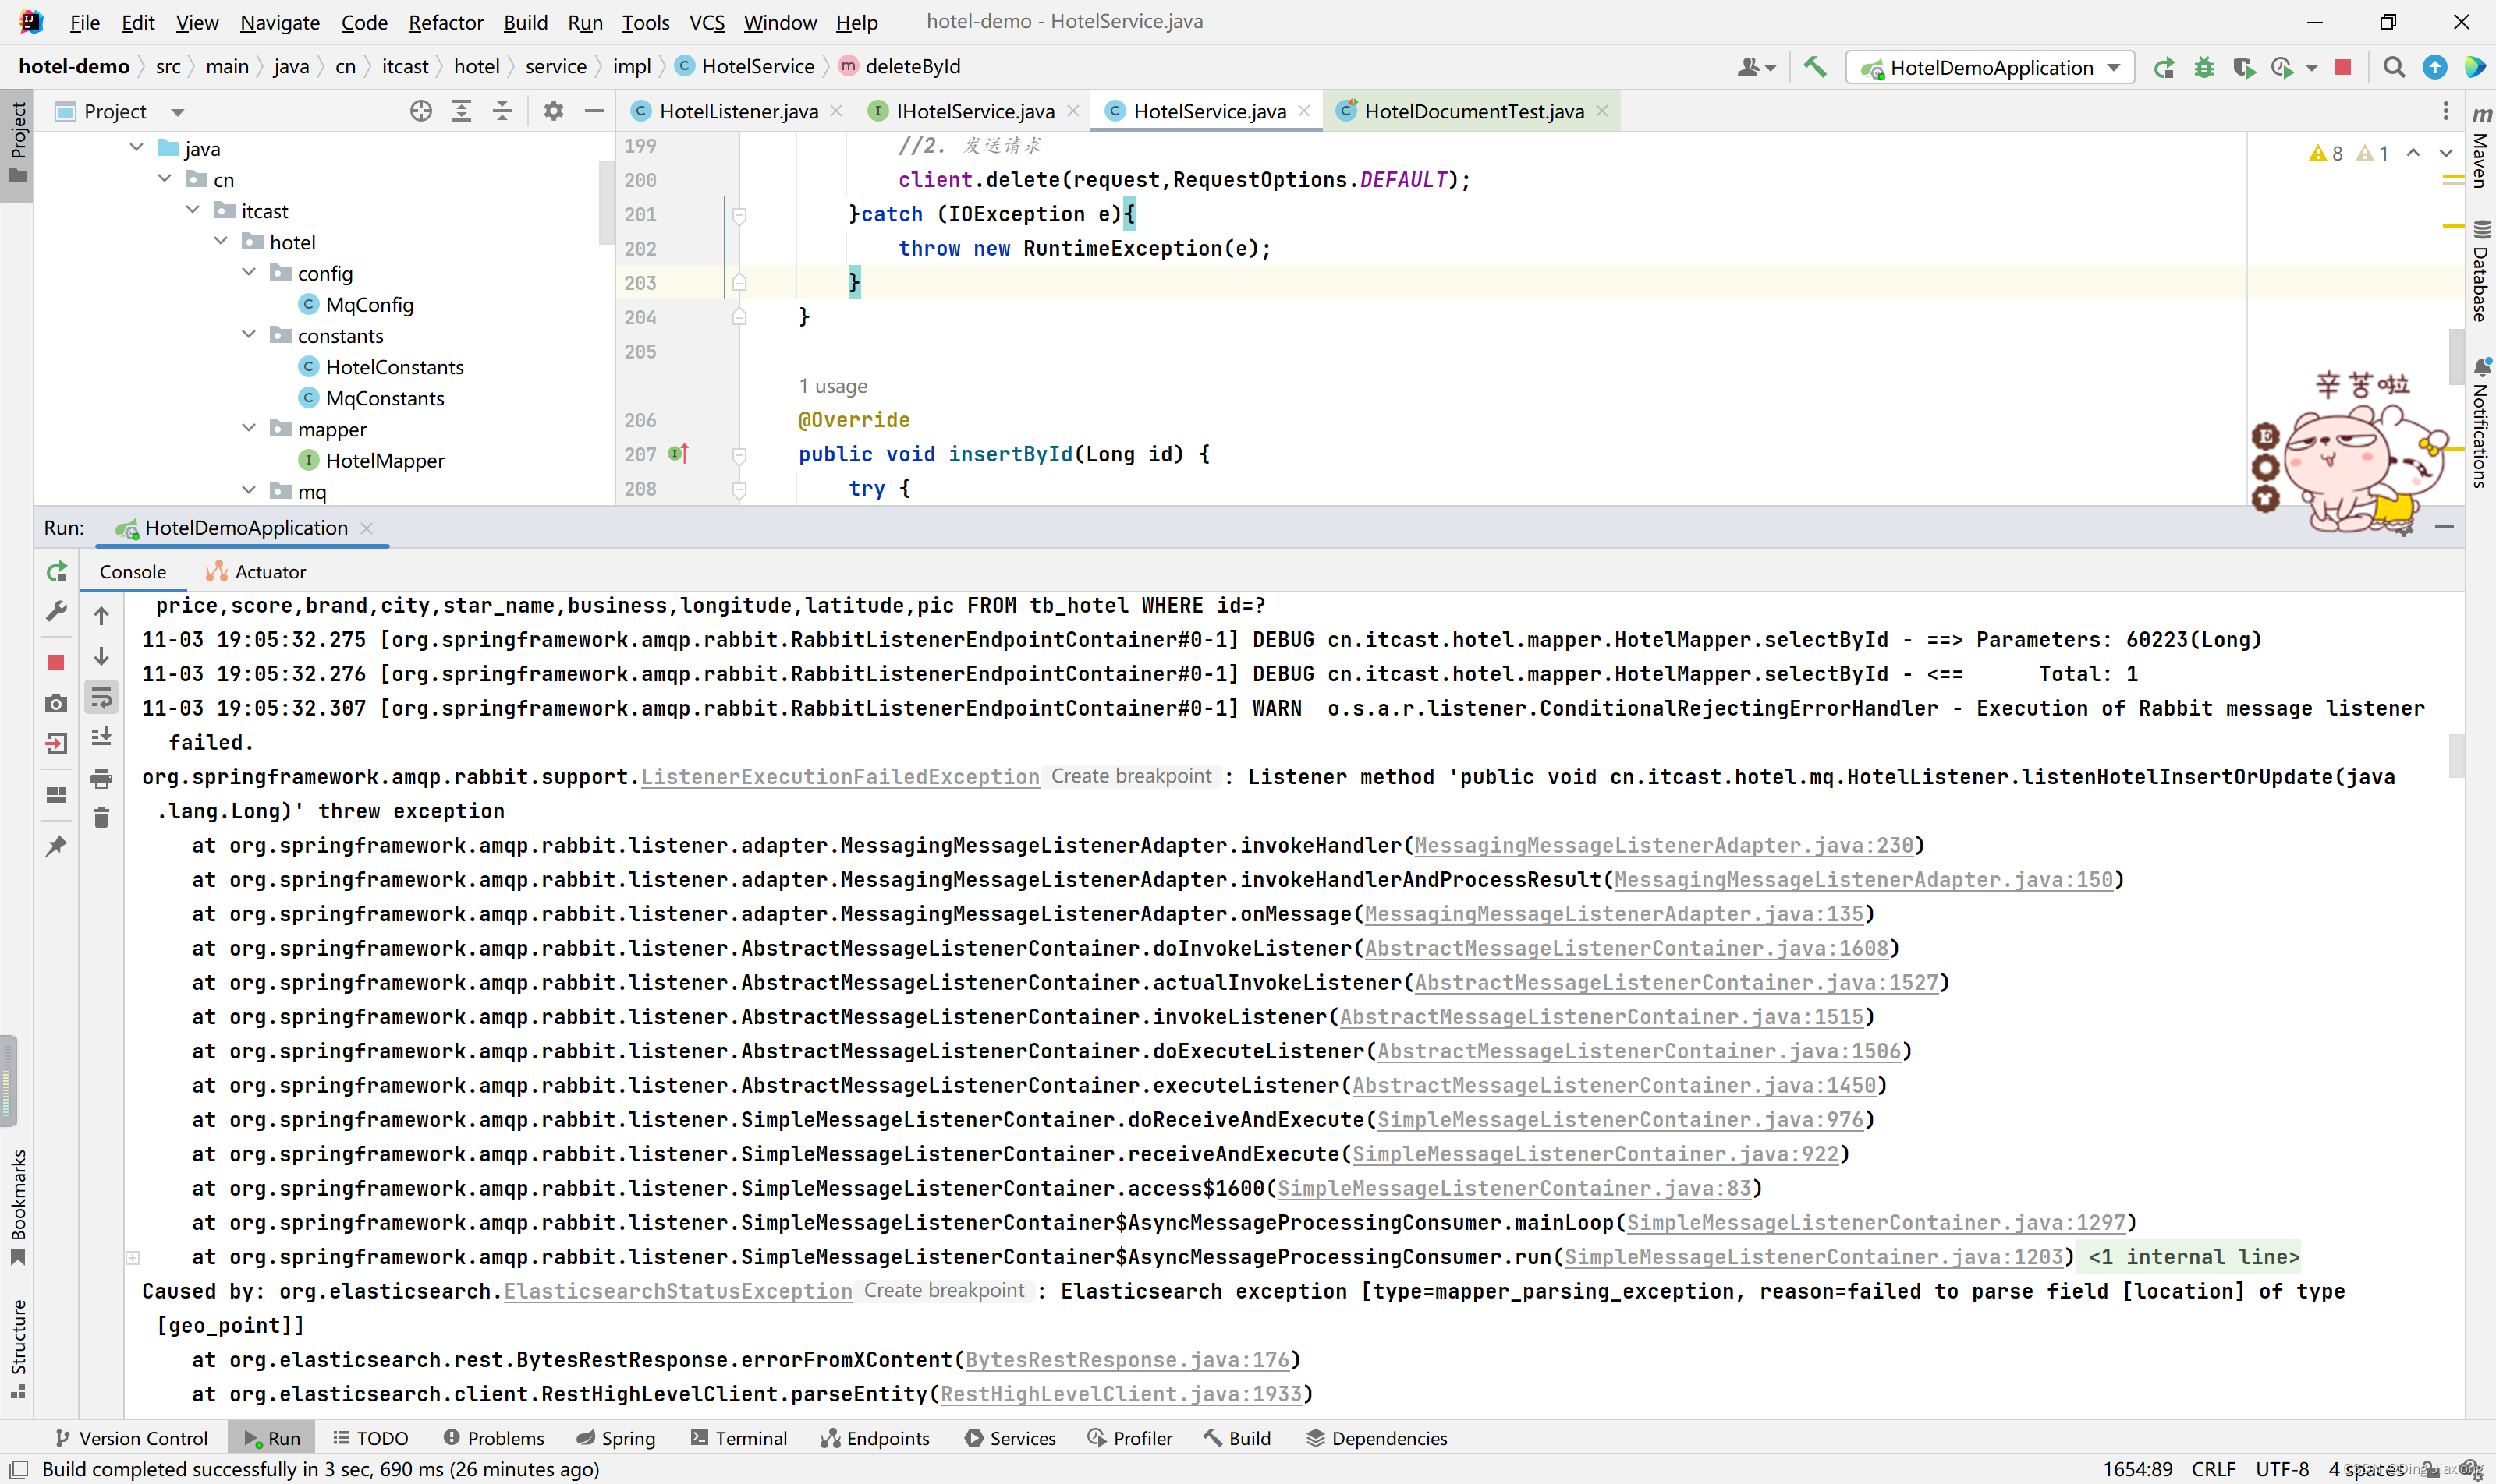Open HotelDemoApplication run configuration dropdown
This screenshot has width=2496, height=1484.
point(1990,67)
